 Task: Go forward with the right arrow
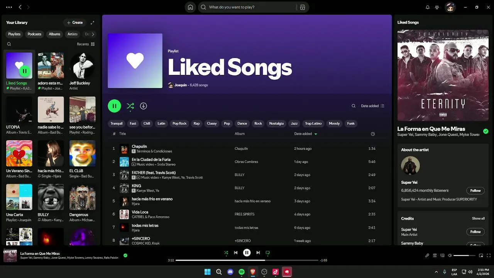pyautogui.click(x=28, y=7)
